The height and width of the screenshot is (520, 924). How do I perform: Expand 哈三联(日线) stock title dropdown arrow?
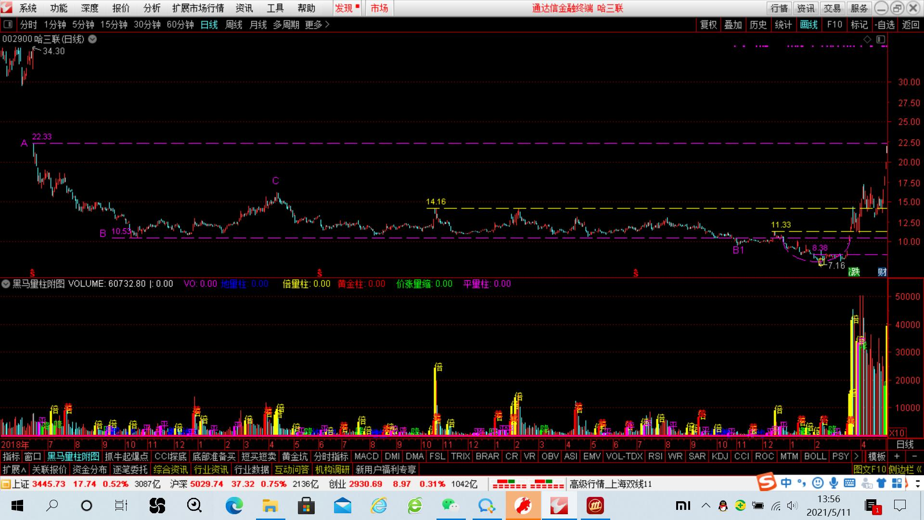92,39
